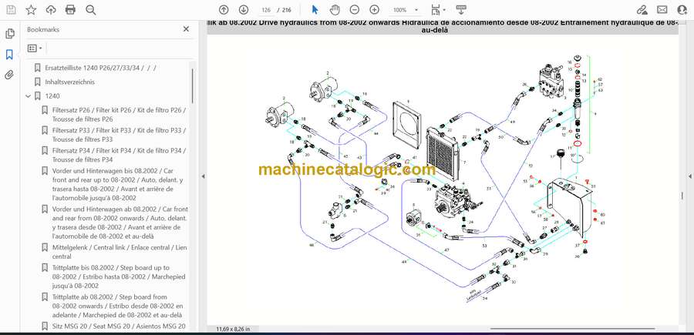The height and width of the screenshot is (335, 694).
Task: Click the upload to cloud icon
Action: click(x=51, y=10)
